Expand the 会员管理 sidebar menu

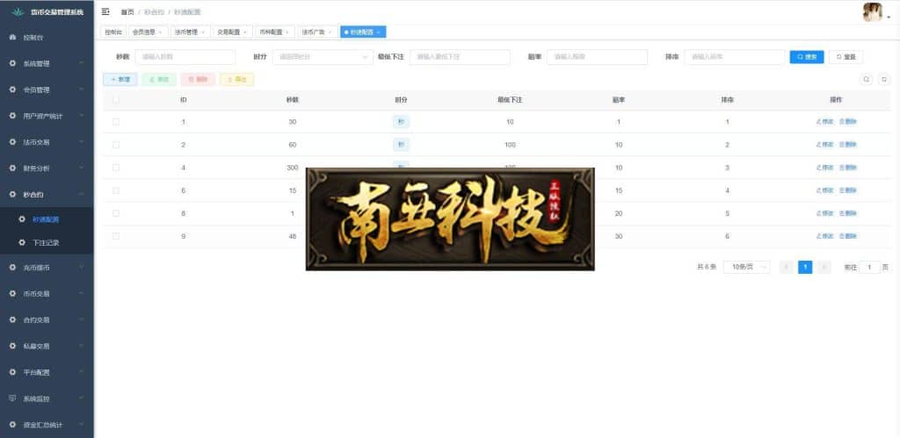coord(47,90)
